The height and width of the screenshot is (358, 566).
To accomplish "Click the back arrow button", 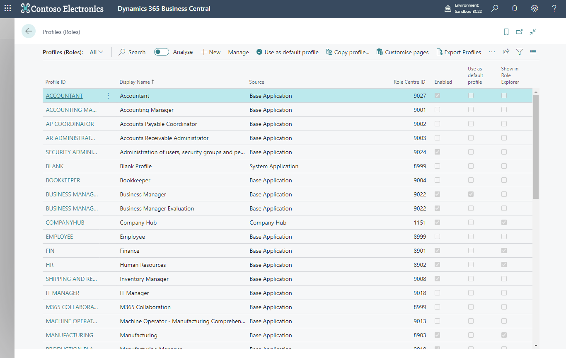I will tap(29, 31).
